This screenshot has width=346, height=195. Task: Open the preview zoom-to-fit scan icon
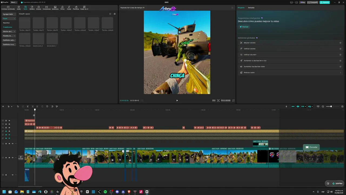tap(218, 100)
